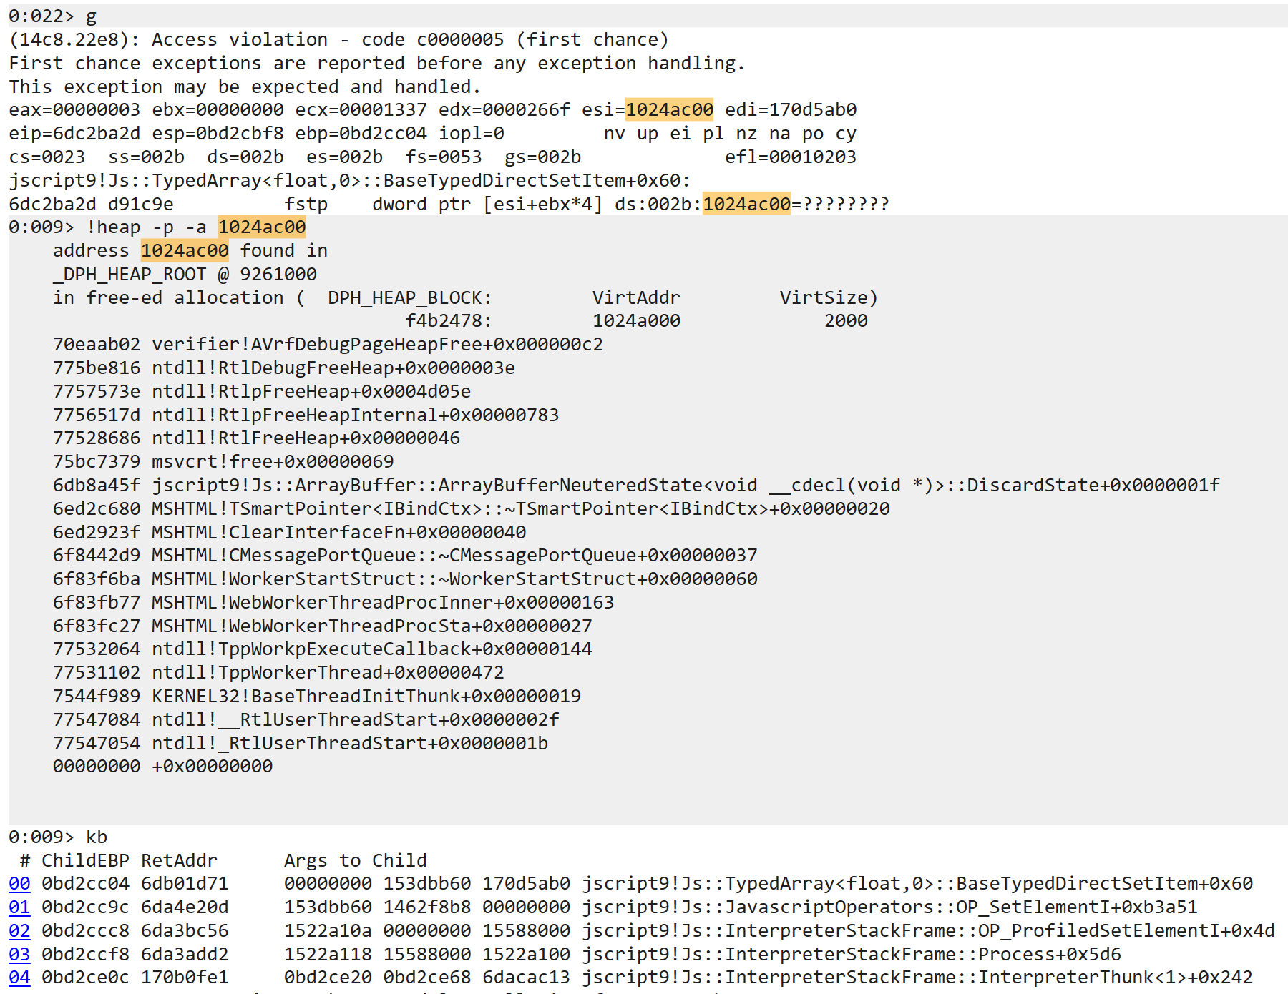Viewport: 1288px width, 994px height.
Task: Click highlighted address in the fstp instruction line
Action: [746, 205]
